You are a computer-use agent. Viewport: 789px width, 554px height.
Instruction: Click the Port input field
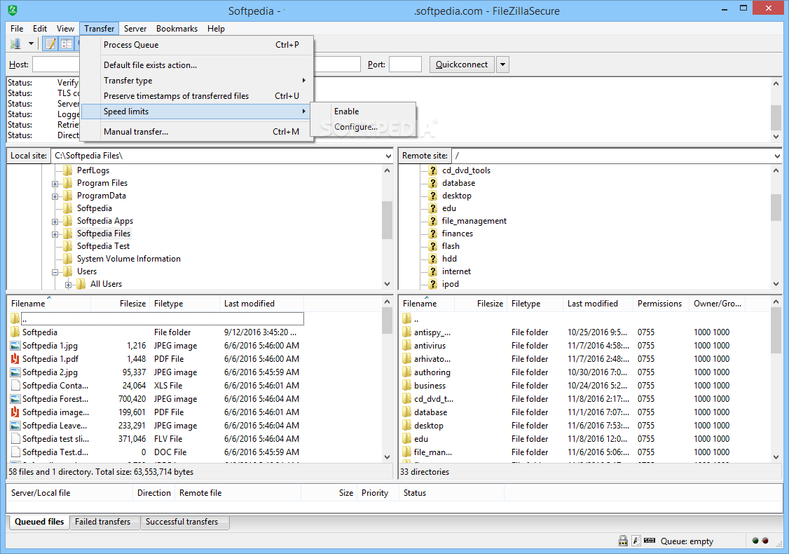tap(405, 65)
